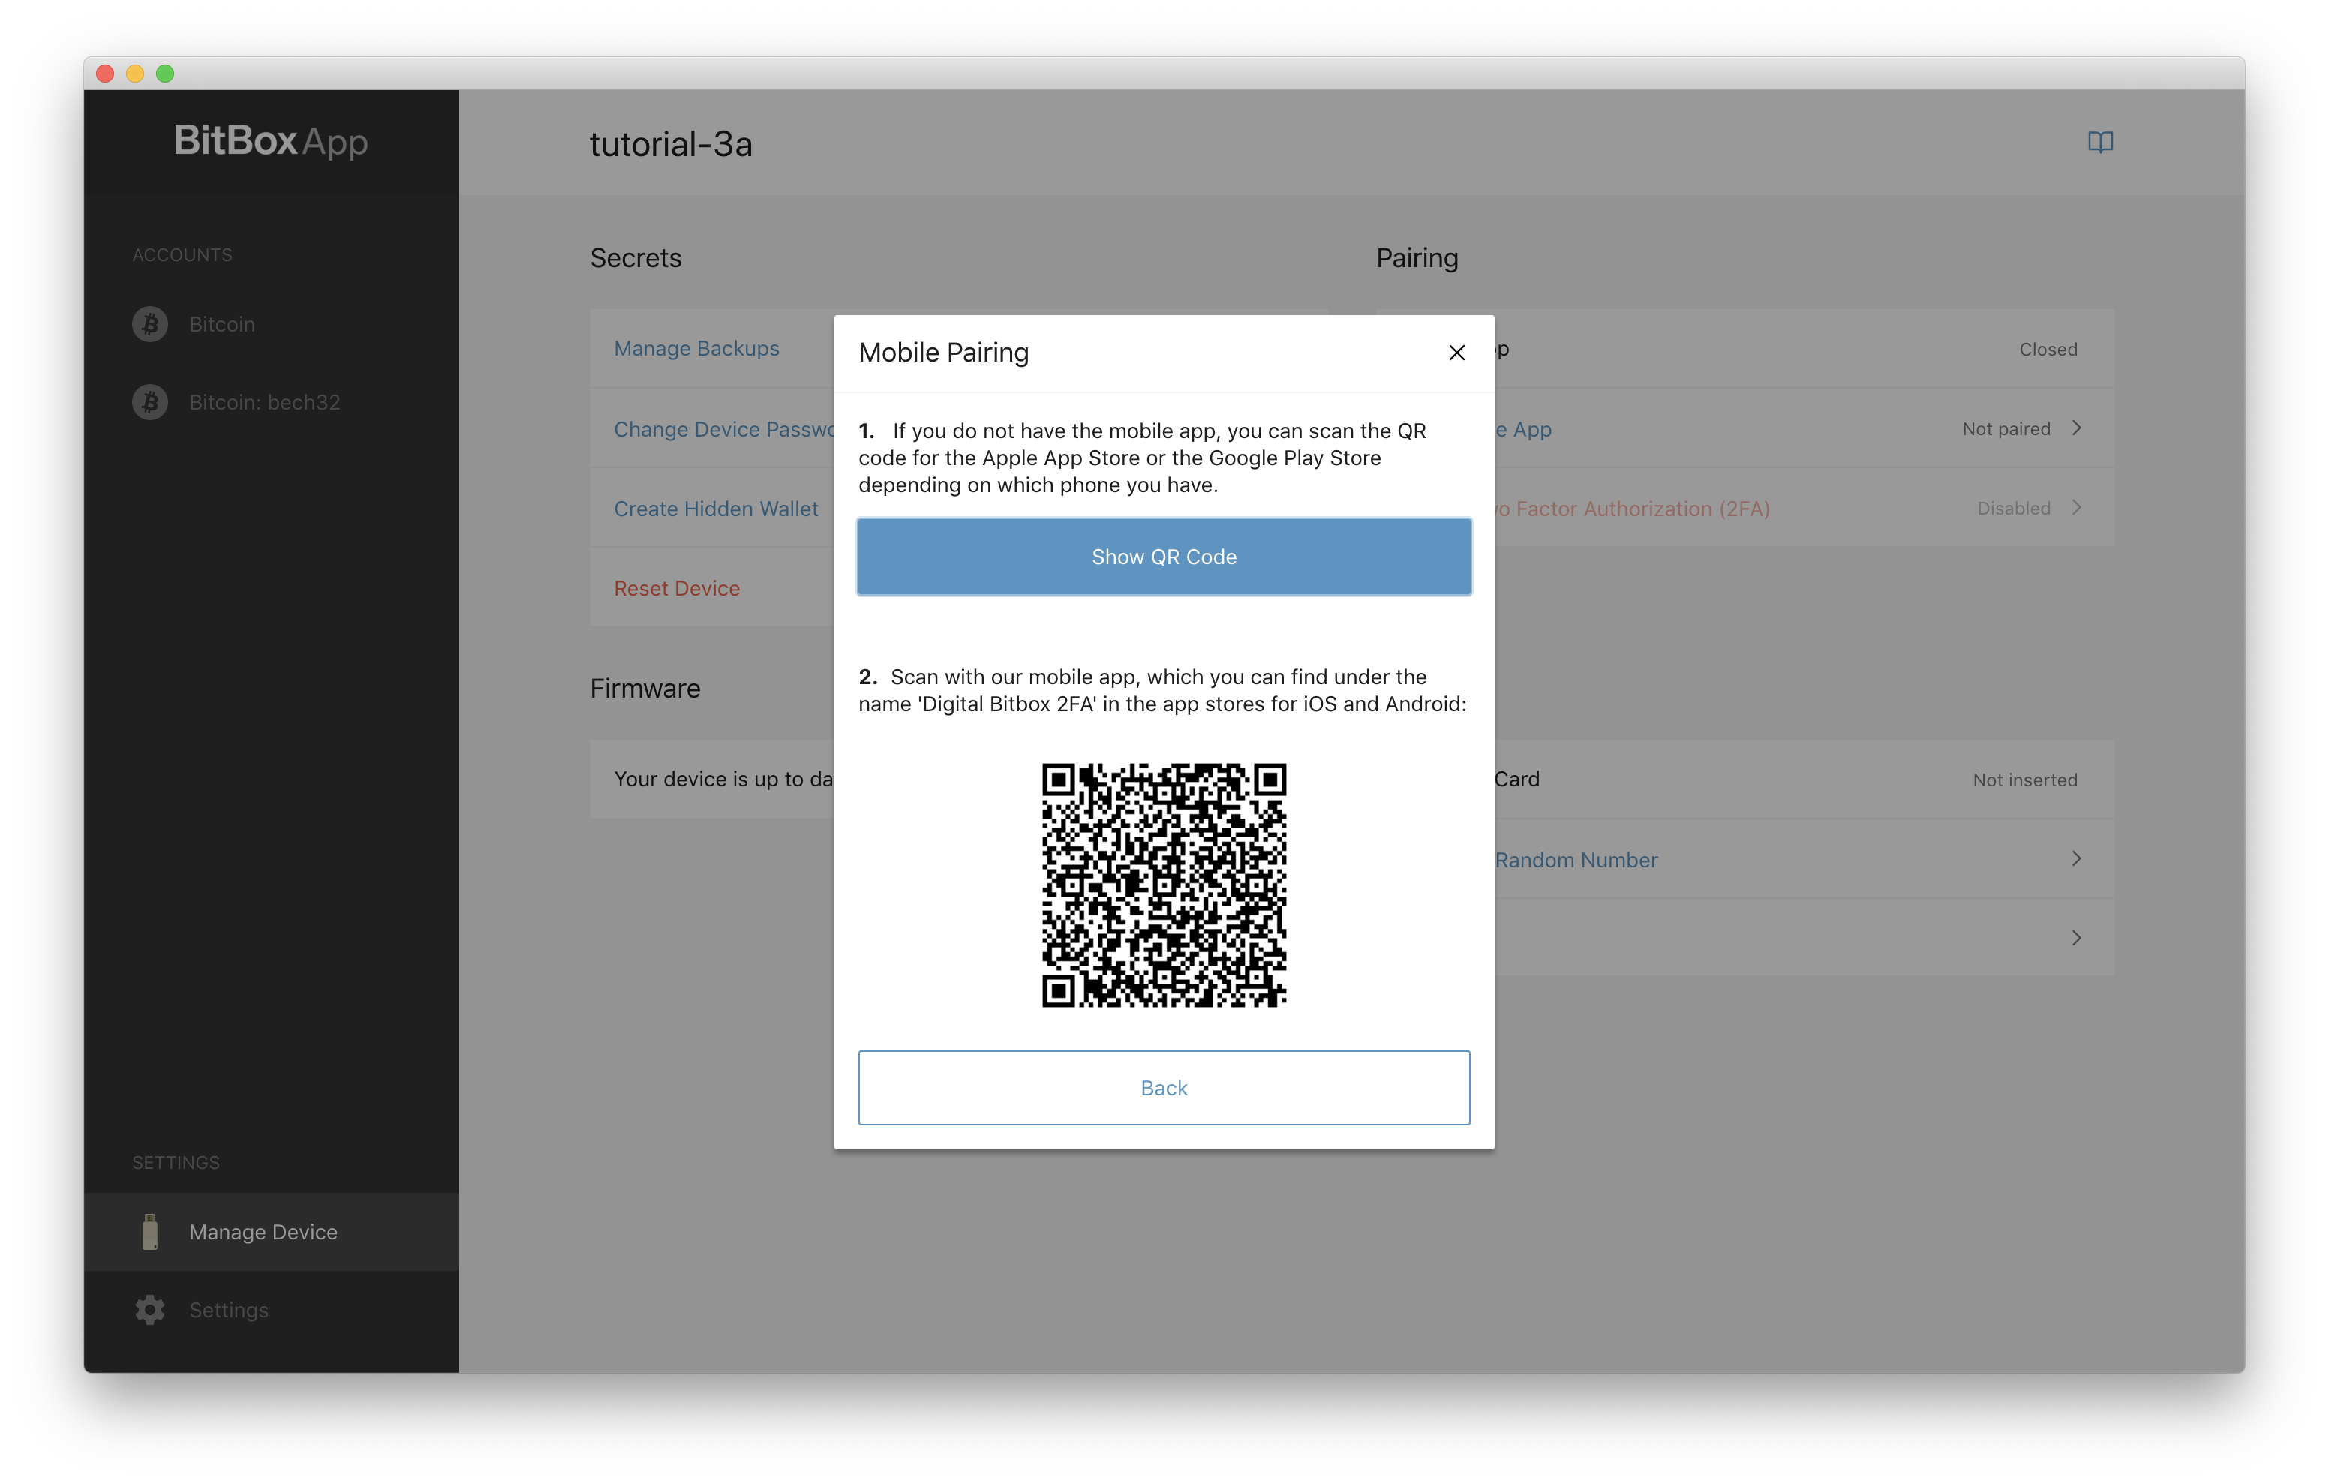Expand the Random Number row chevron

(2078, 859)
